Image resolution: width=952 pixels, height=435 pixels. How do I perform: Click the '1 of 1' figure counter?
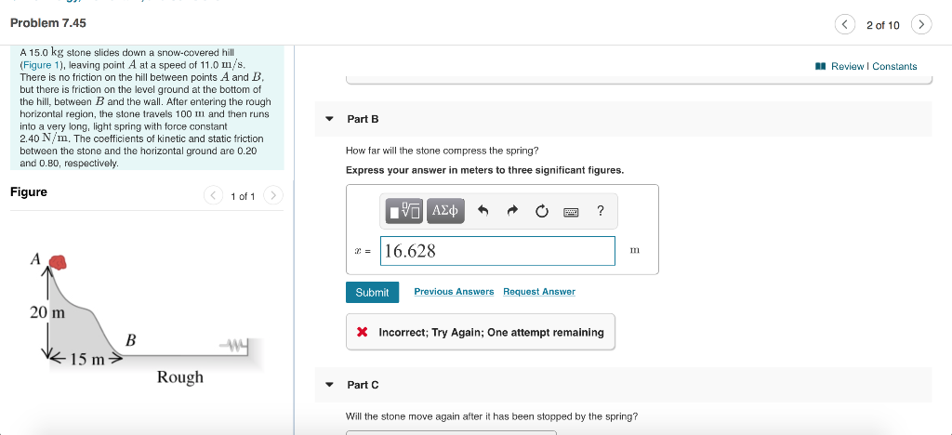pyautogui.click(x=243, y=196)
